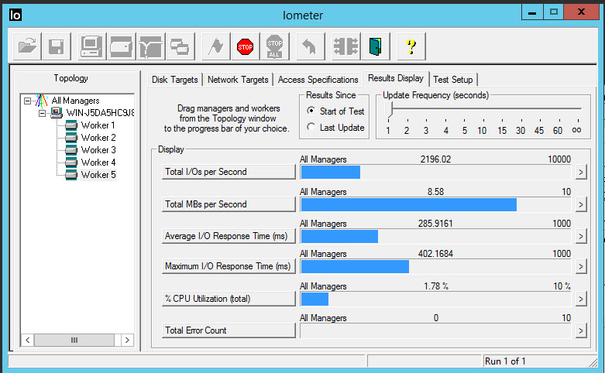Click Total I/Os per Second metric button
The width and height of the screenshot is (605, 373).
click(229, 172)
